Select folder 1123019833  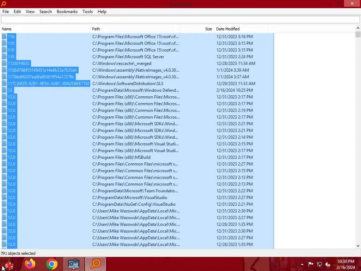18,64
